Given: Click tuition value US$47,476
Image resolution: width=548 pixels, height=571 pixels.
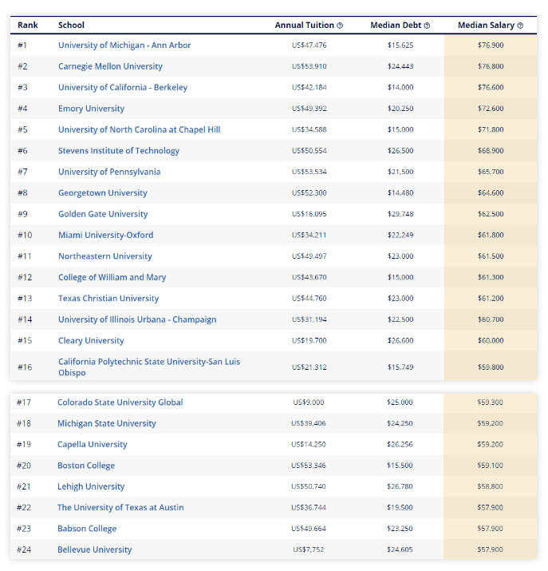Looking at the screenshot, I should pyautogui.click(x=309, y=46).
